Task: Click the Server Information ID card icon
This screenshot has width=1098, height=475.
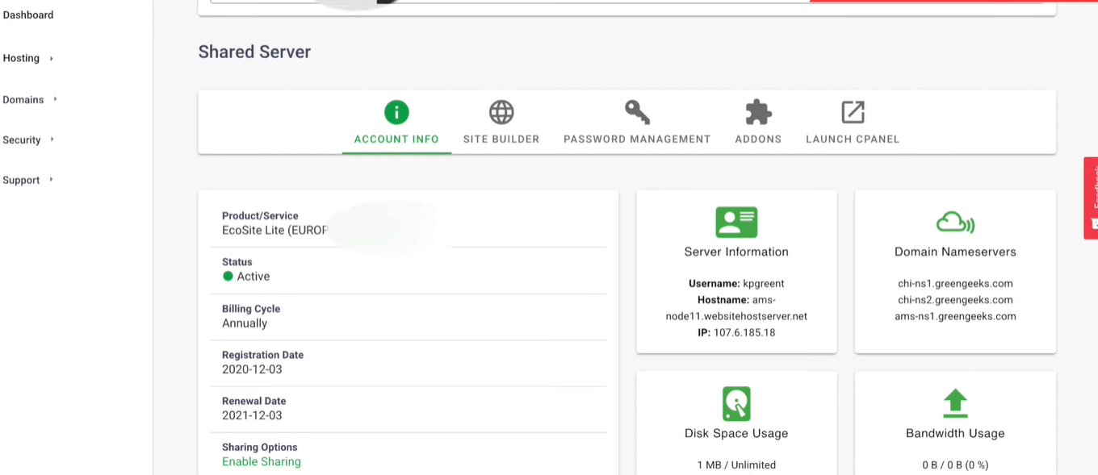Action: pyautogui.click(x=736, y=222)
